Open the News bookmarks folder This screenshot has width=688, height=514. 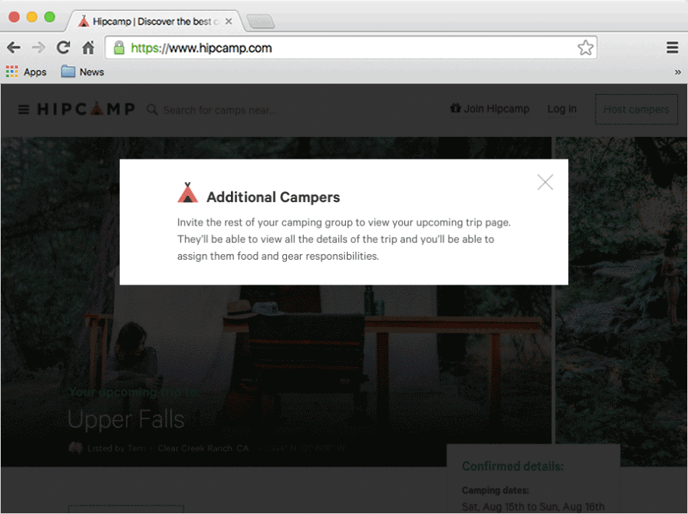pyautogui.click(x=82, y=72)
